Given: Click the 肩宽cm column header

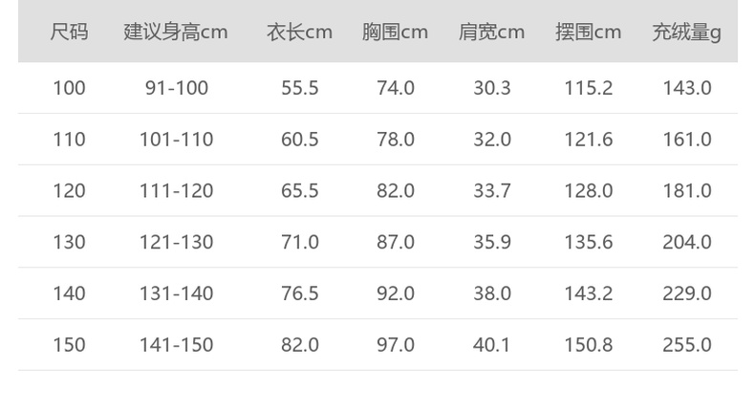Looking at the screenshot, I should click(x=491, y=32).
